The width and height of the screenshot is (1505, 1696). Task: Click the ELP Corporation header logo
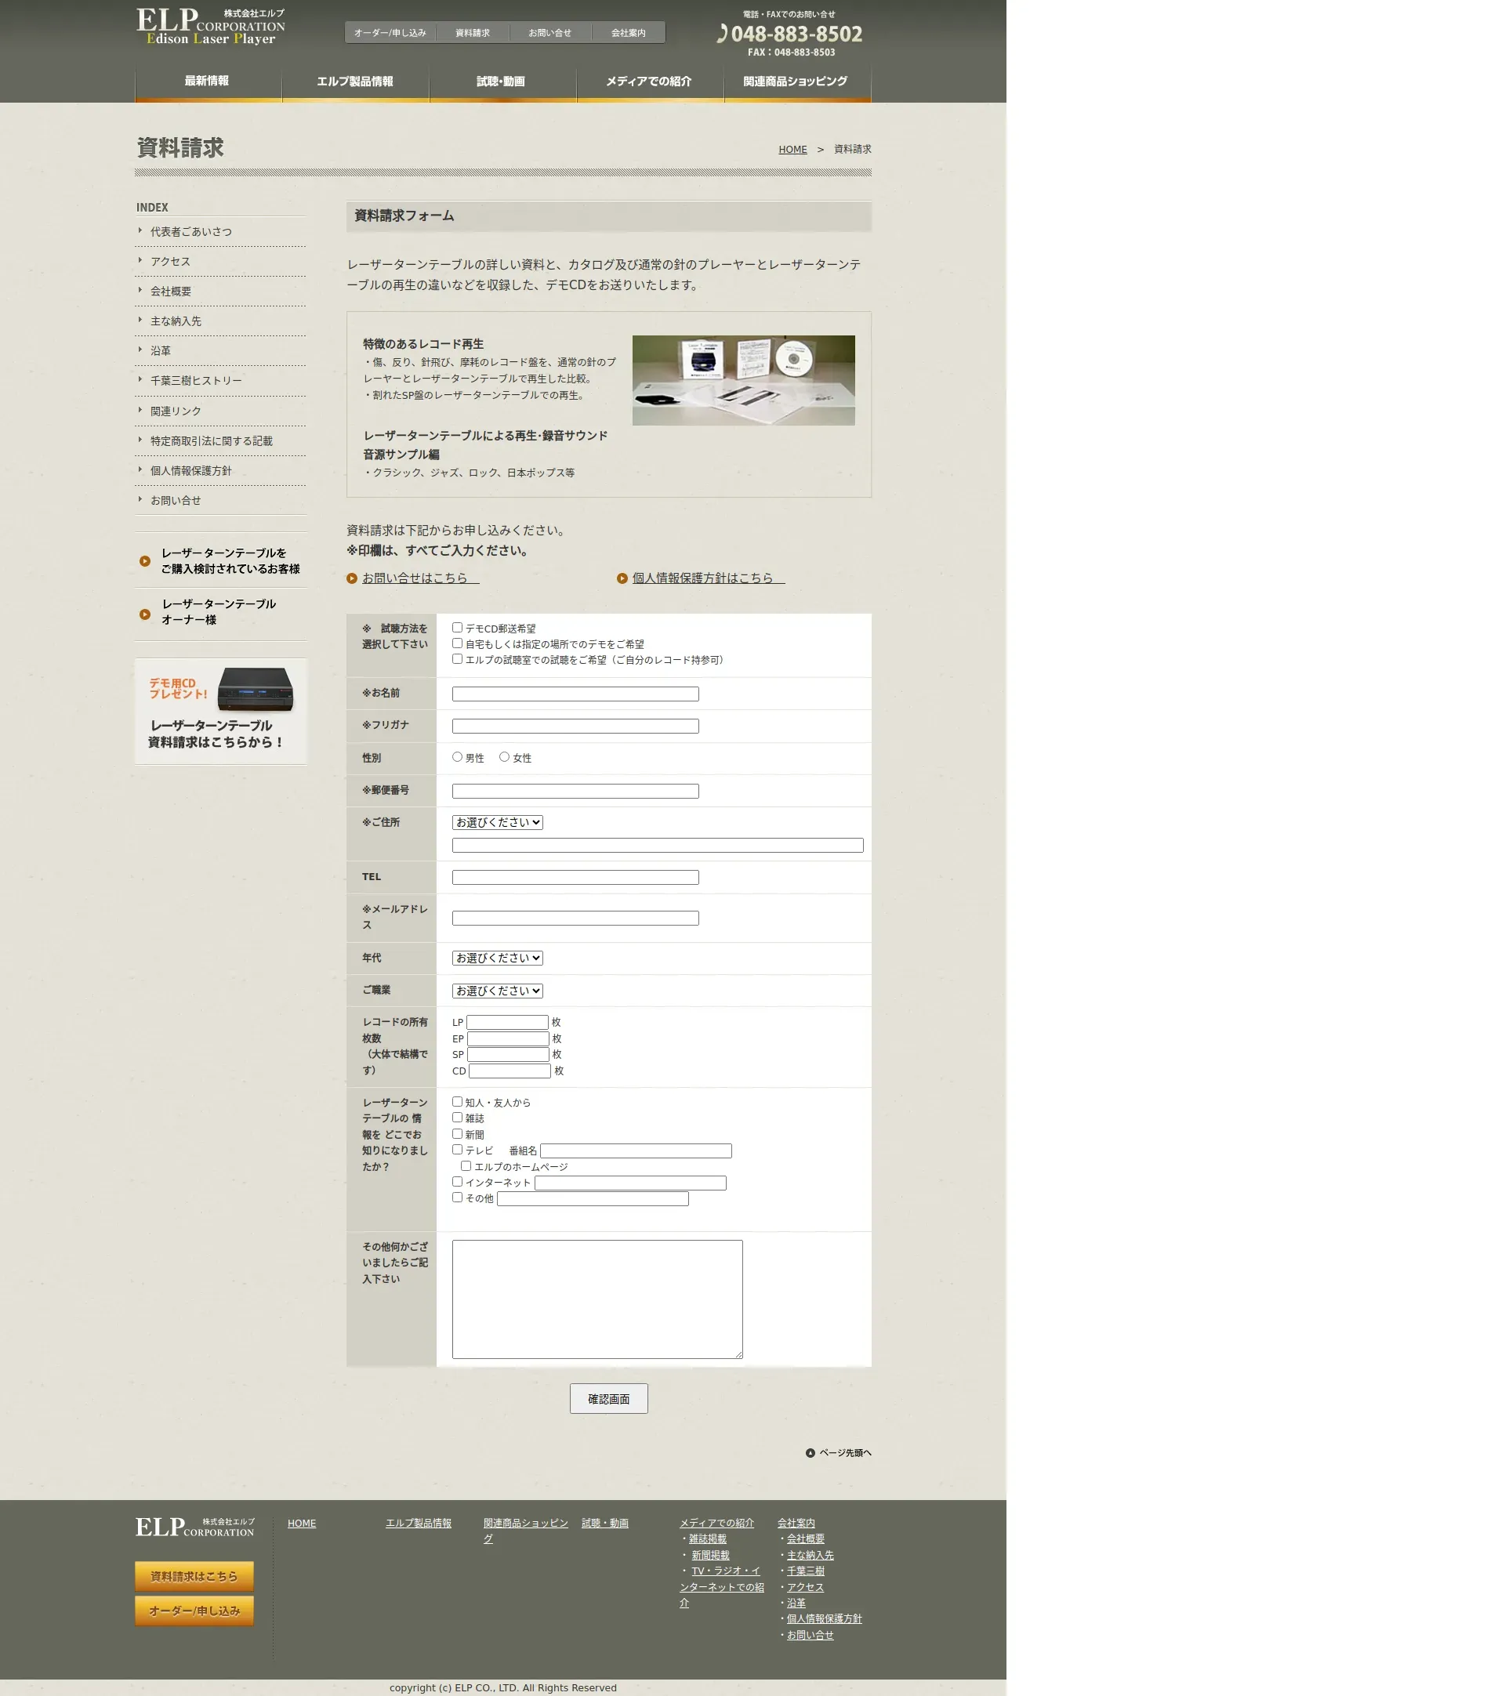(210, 27)
